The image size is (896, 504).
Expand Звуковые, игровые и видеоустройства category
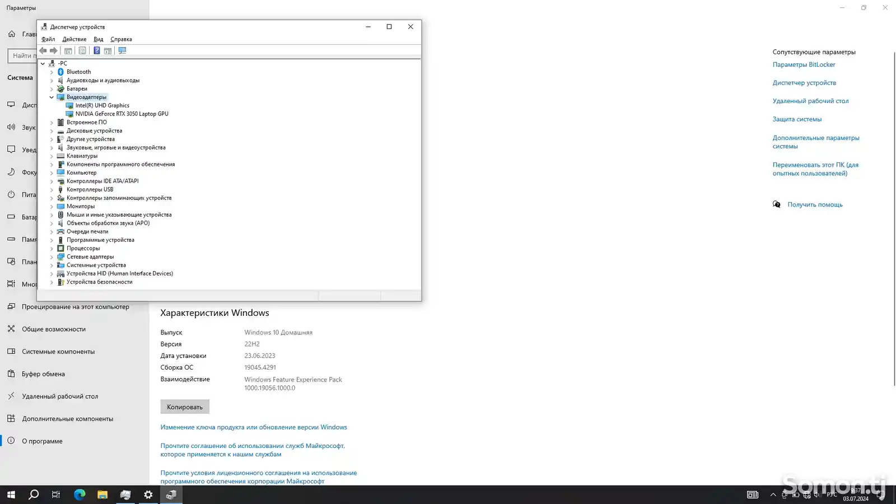point(52,147)
